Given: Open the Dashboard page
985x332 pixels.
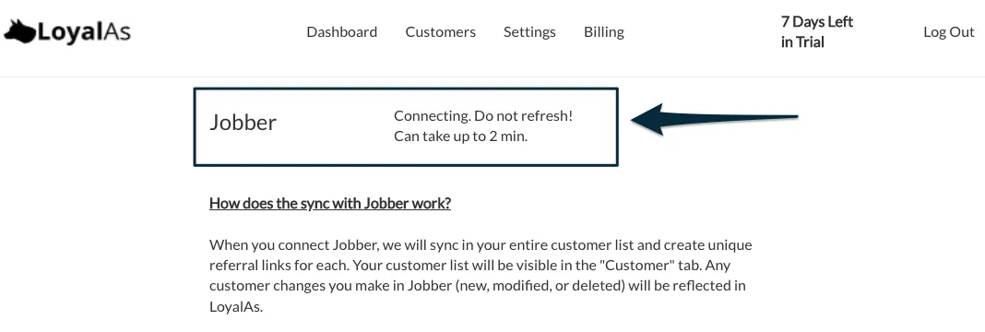Looking at the screenshot, I should pos(342,32).
